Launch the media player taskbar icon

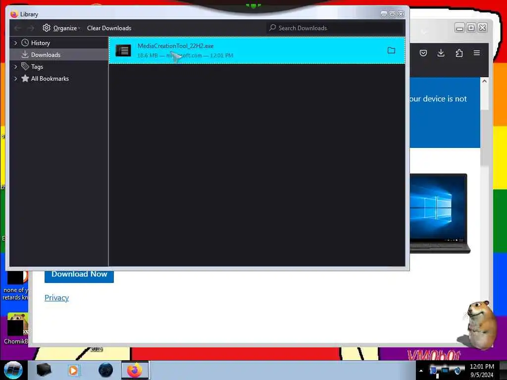pos(73,370)
